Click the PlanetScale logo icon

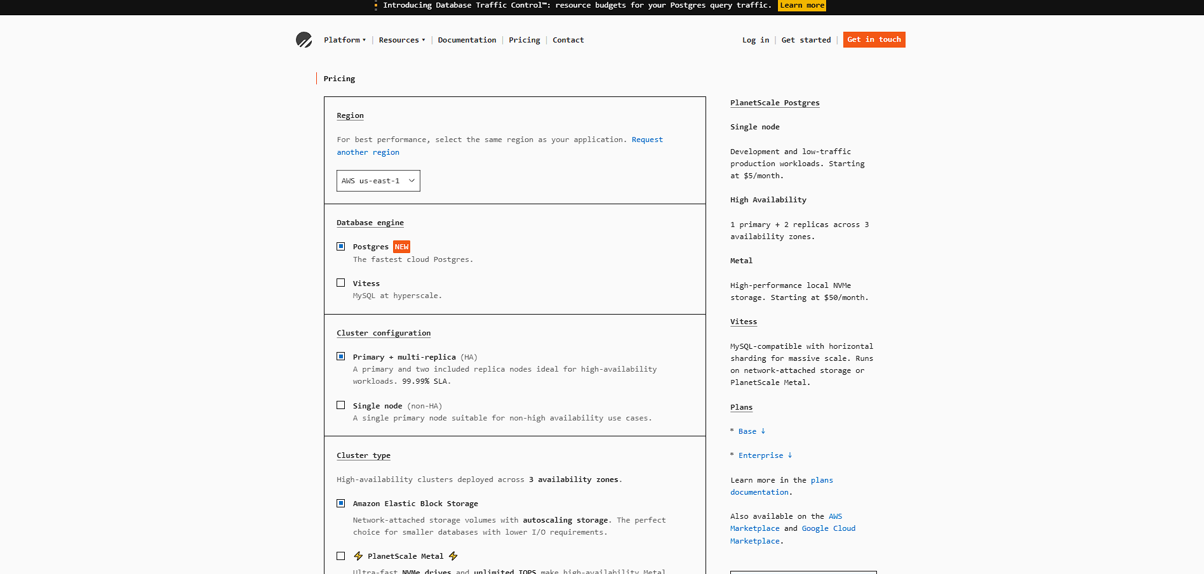click(304, 40)
